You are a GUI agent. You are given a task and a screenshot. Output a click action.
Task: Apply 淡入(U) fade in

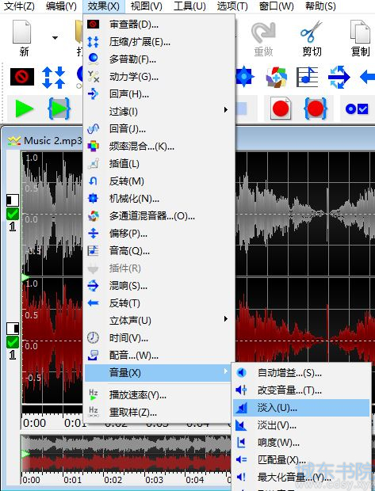(301, 408)
